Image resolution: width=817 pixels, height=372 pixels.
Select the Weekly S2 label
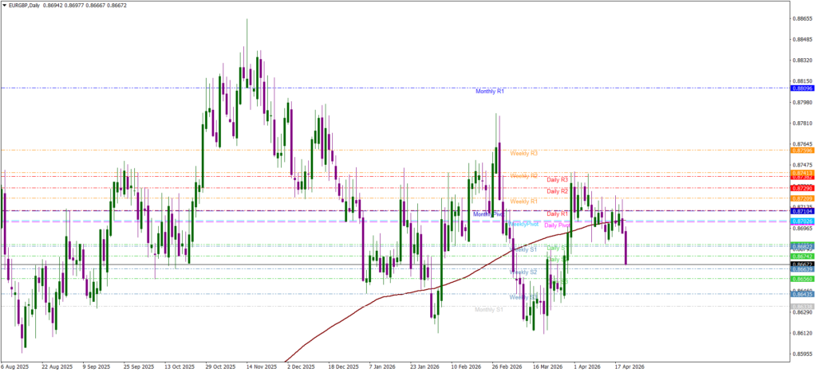(x=523, y=272)
